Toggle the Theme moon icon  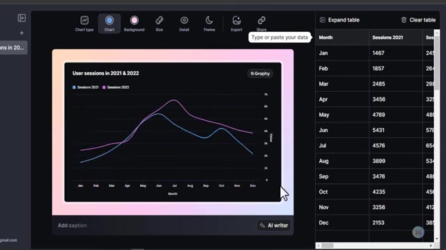point(209,24)
